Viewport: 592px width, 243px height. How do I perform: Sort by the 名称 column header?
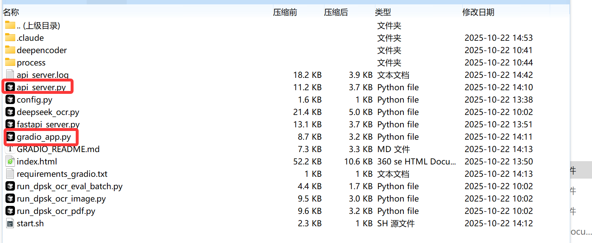click(x=11, y=12)
